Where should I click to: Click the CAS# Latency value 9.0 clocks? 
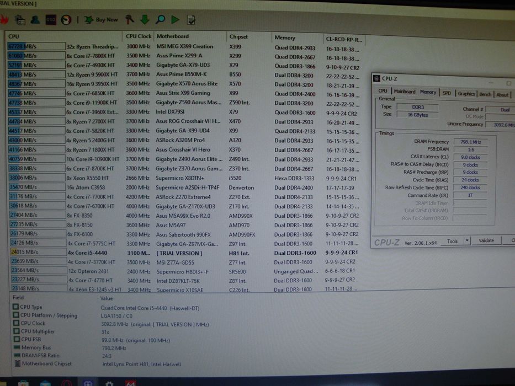tap(470, 157)
